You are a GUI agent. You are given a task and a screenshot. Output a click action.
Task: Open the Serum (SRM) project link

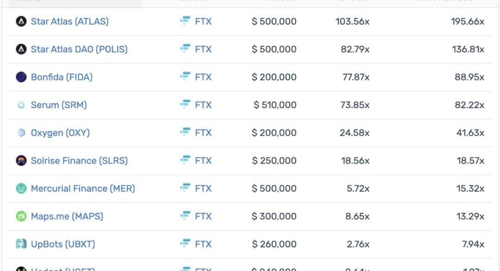pos(59,105)
